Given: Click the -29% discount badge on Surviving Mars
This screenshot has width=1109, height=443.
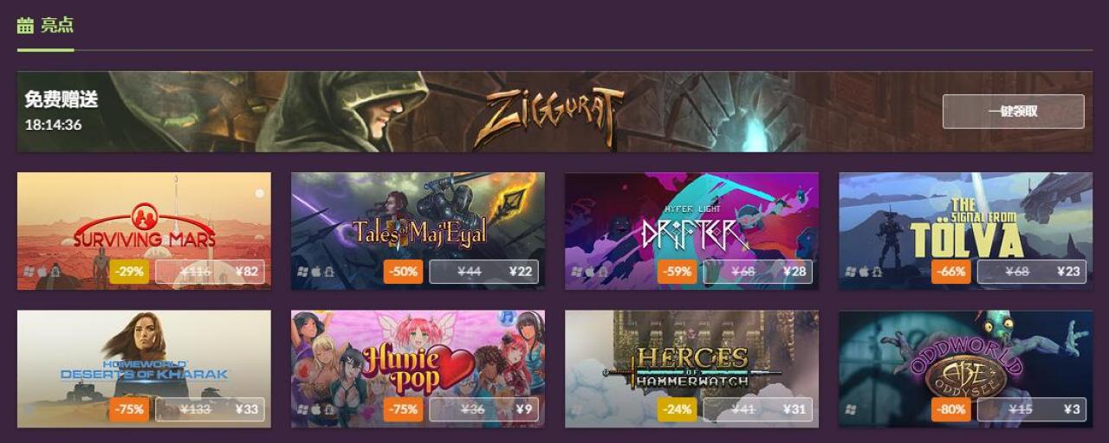Looking at the screenshot, I should pos(129,272).
